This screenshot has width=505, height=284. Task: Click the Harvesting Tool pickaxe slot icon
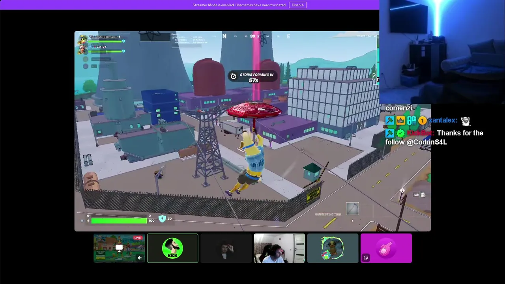click(352, 209)
